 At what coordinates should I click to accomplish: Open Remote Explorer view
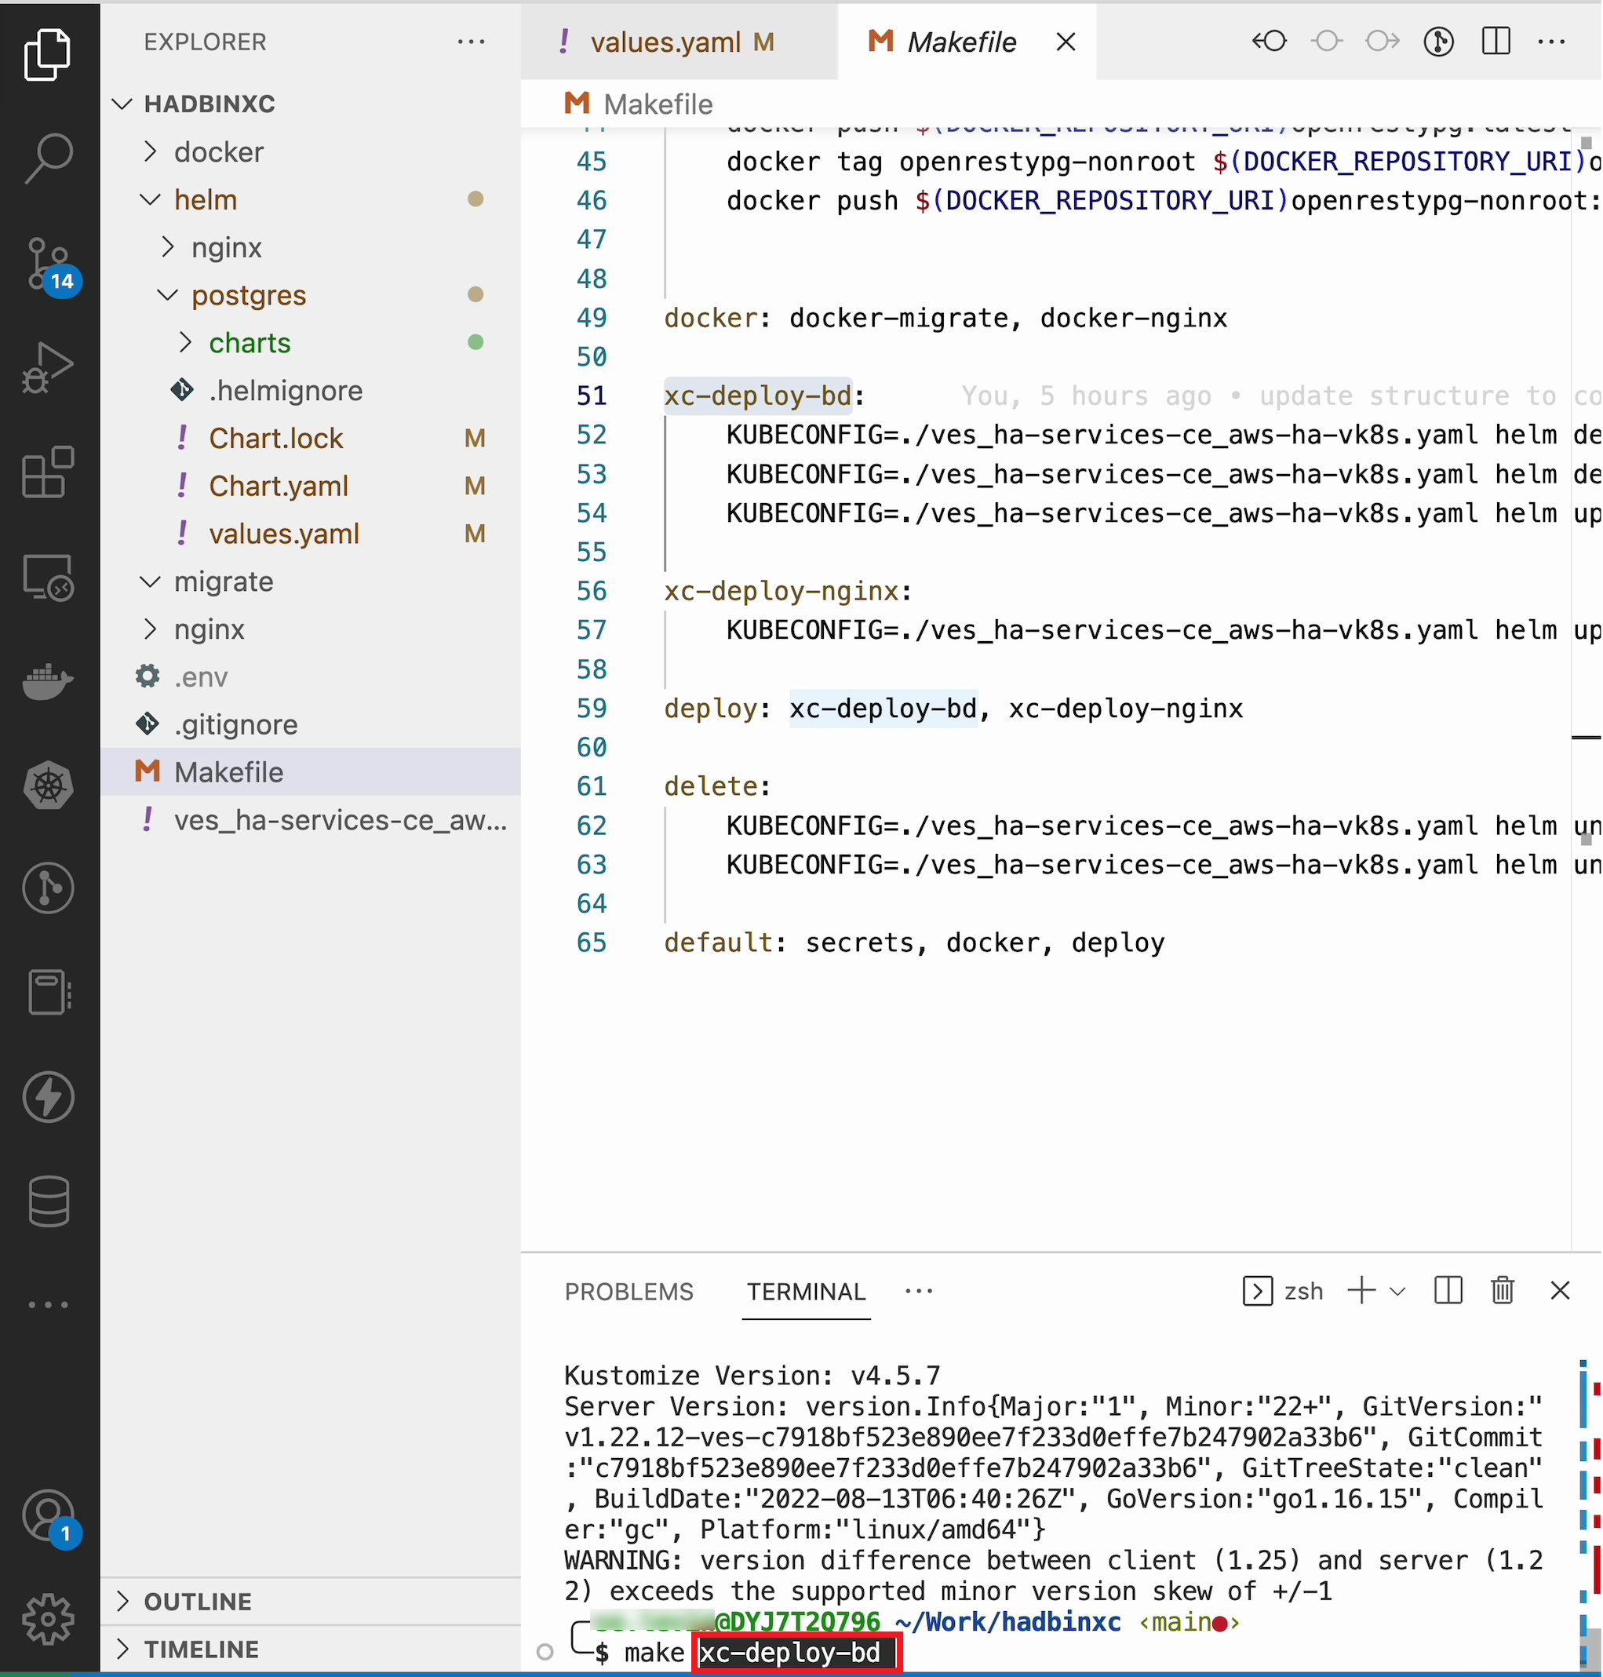[49, 577]
